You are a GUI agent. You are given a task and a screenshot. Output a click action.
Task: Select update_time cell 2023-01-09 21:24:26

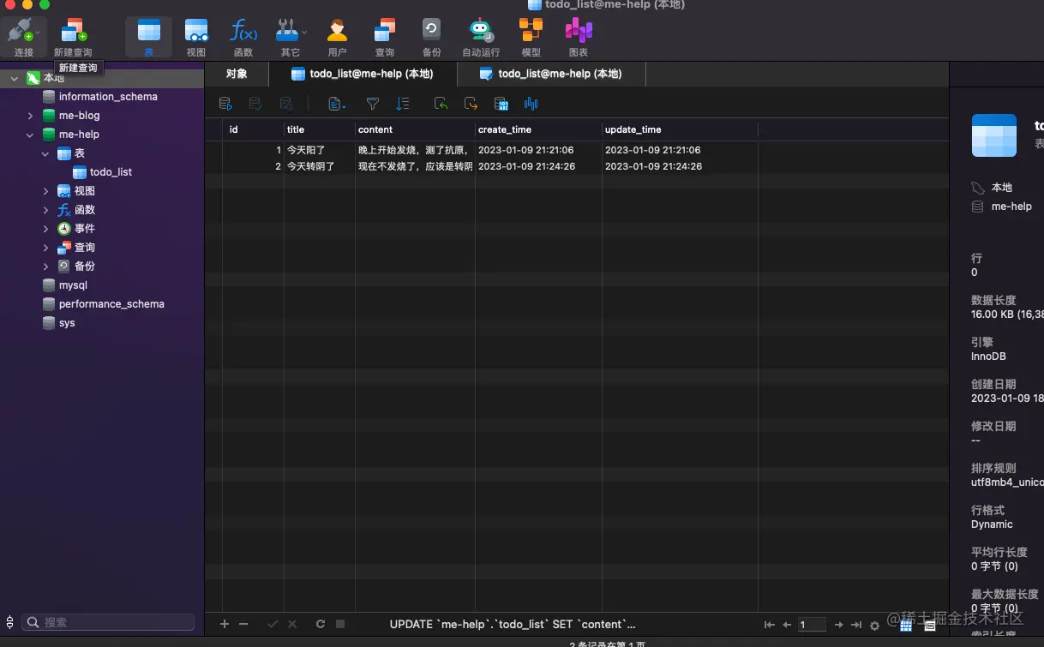(680, 166)
